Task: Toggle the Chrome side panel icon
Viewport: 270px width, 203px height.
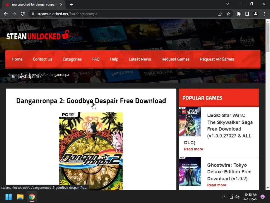Action: [247, 14]
